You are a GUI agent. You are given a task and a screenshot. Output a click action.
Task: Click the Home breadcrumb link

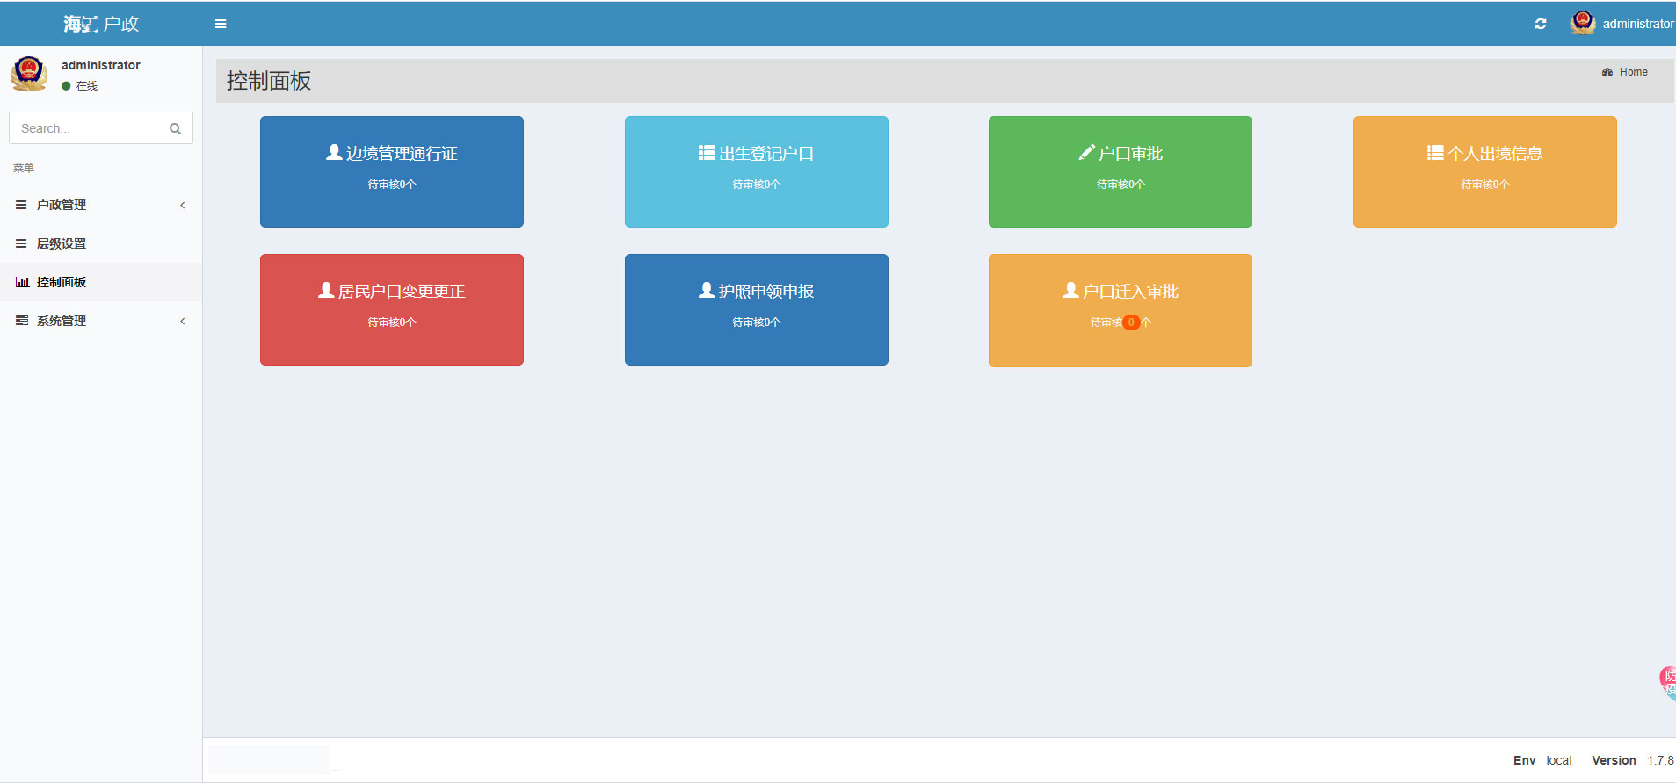coord(1634,72)
